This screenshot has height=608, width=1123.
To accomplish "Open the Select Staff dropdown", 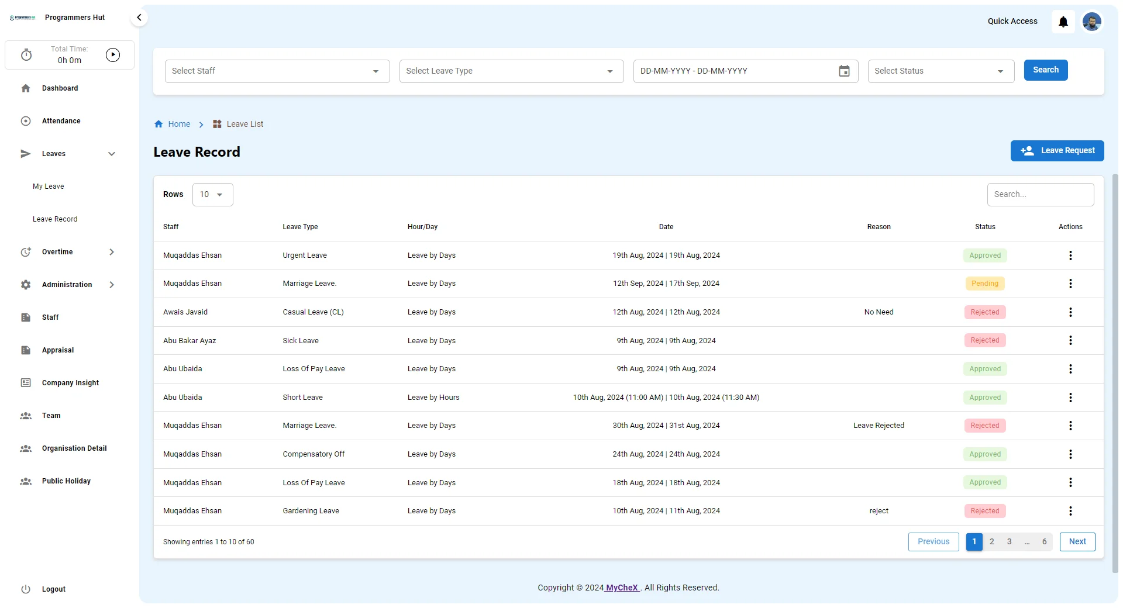I will 277,71.
